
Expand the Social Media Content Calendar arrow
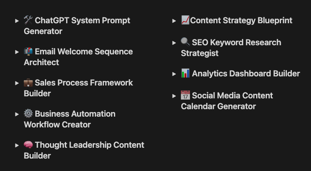pyautogui.click(x=174, y=96)
